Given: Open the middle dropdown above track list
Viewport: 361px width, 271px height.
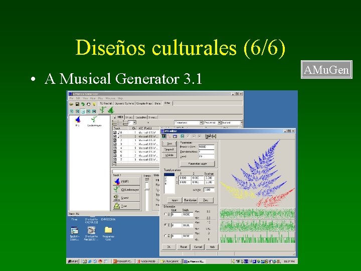Looking at the screenshot, I should [212, 122].
